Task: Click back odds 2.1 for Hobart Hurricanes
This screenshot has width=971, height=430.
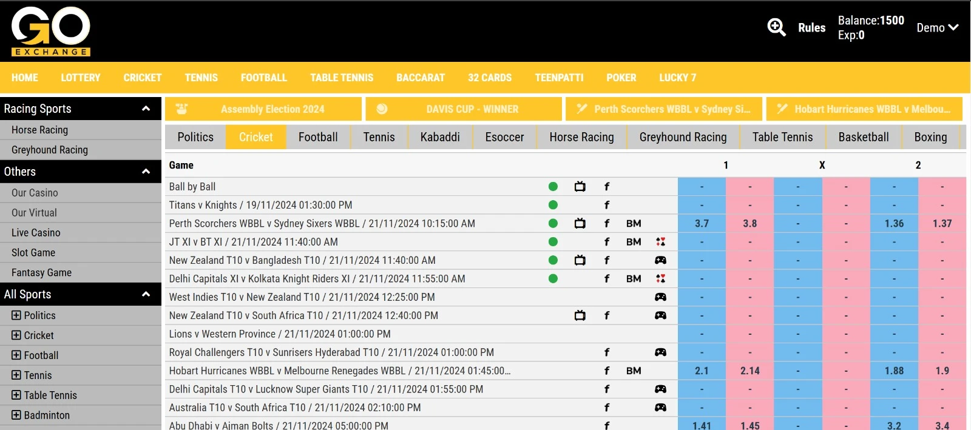Action: pyautogui.click(x=702, y=371)
